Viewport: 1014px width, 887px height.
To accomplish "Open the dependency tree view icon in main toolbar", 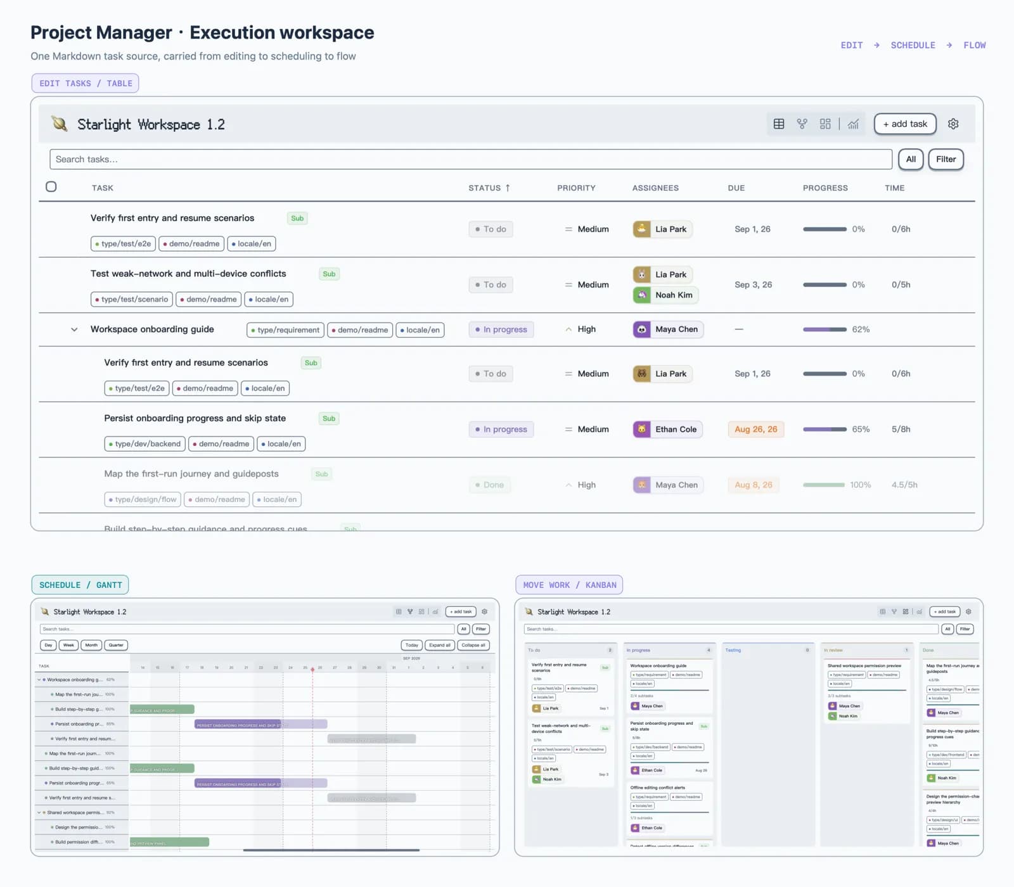I will click(x=802, y=124).
